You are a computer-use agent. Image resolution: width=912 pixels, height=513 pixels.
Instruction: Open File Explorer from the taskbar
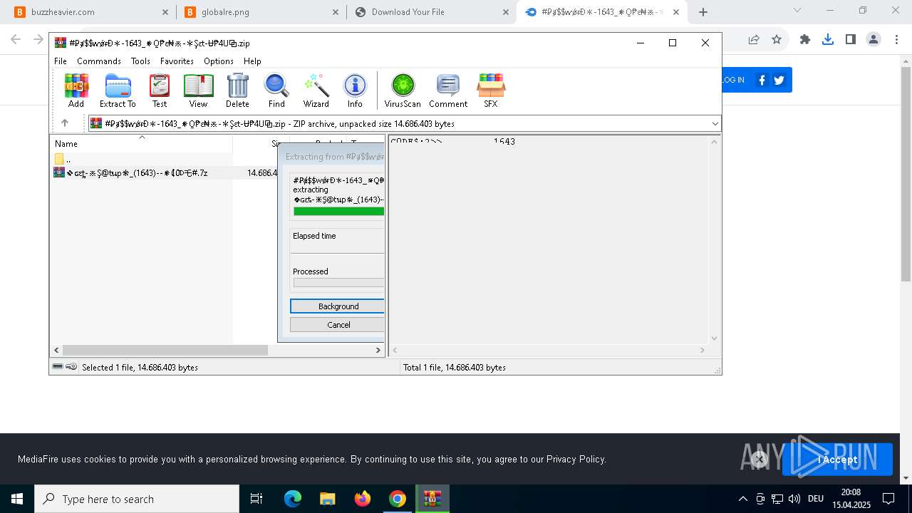pos(328,499)
